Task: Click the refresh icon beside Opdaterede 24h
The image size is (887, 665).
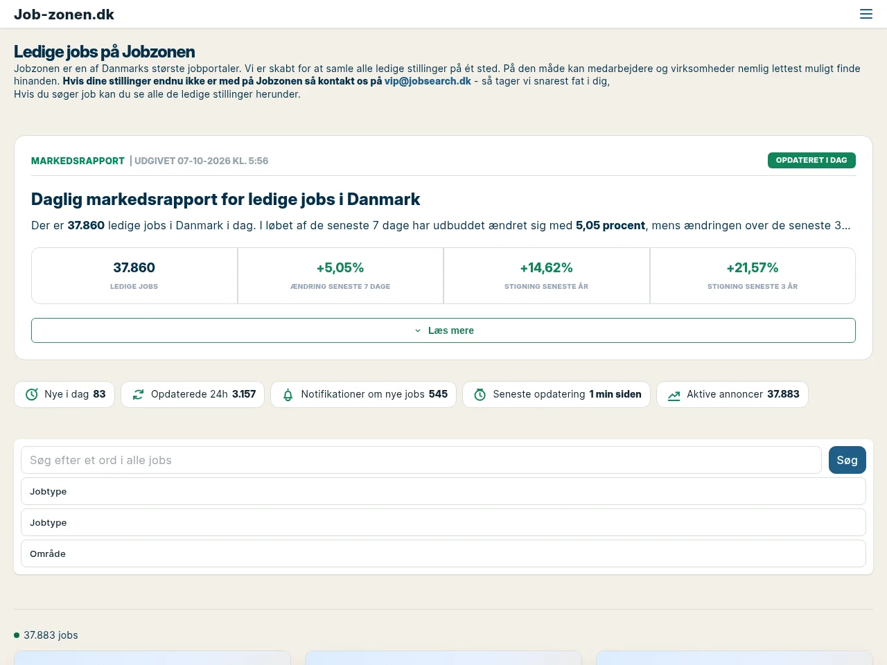Action: pos(139,394)
